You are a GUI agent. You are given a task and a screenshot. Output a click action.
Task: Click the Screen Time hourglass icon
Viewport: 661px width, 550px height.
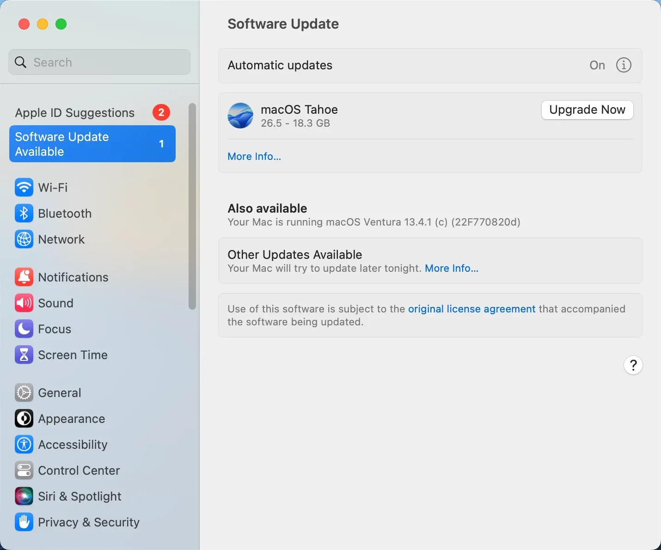pos(24,355)
